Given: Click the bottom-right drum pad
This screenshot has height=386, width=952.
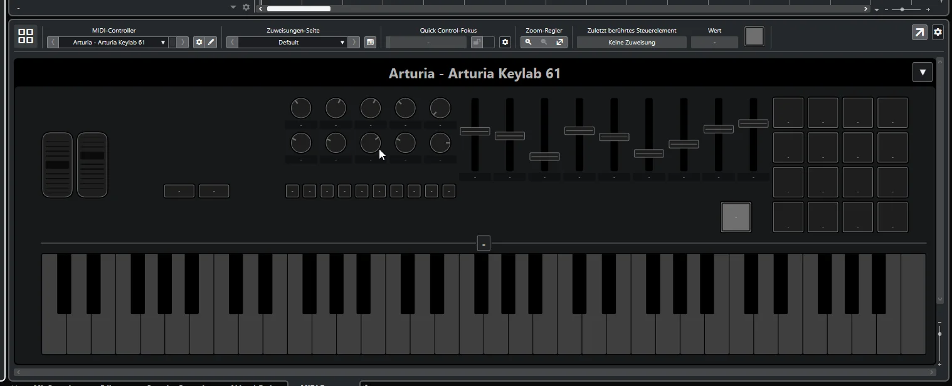Looking at the screenshot, I should pyautogui.click(x=892, y=217).
